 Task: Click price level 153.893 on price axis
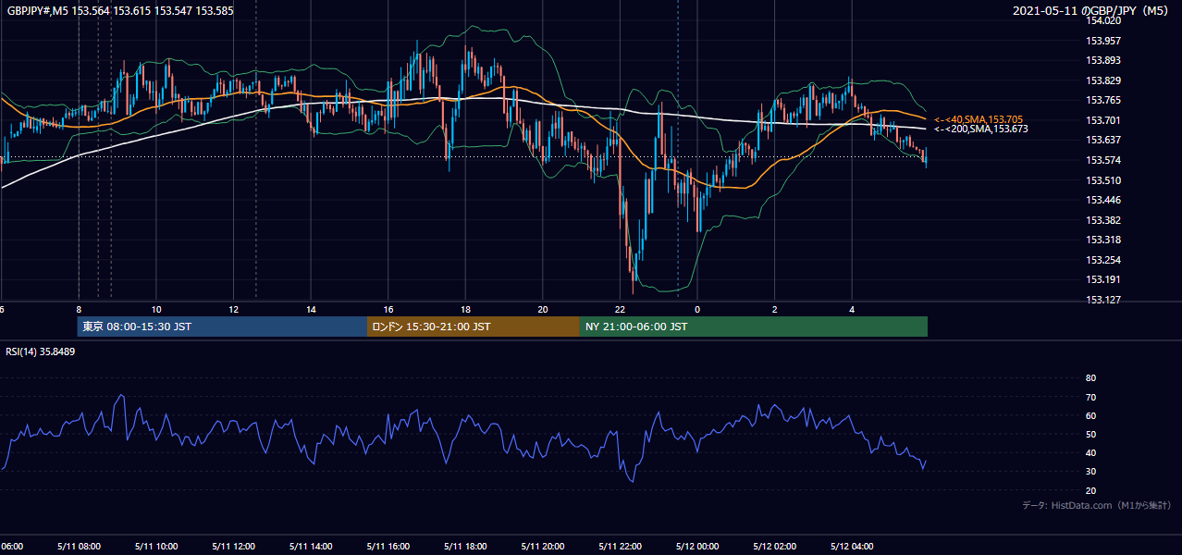1103,60
